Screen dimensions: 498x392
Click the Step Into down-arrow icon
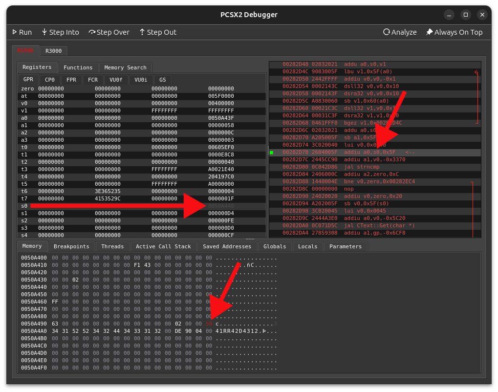44,32
